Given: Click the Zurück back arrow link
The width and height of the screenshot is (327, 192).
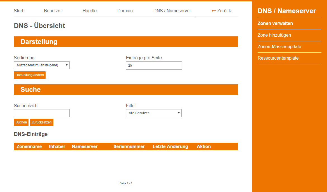Looking at the screenshot, I should 221,11.
